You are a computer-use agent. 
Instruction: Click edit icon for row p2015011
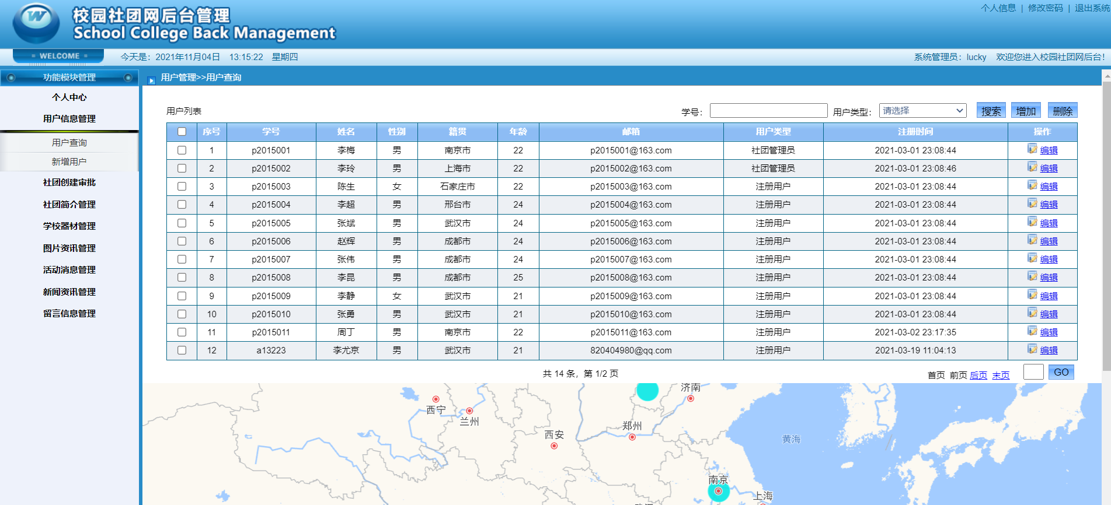(x=1032, y=331)
